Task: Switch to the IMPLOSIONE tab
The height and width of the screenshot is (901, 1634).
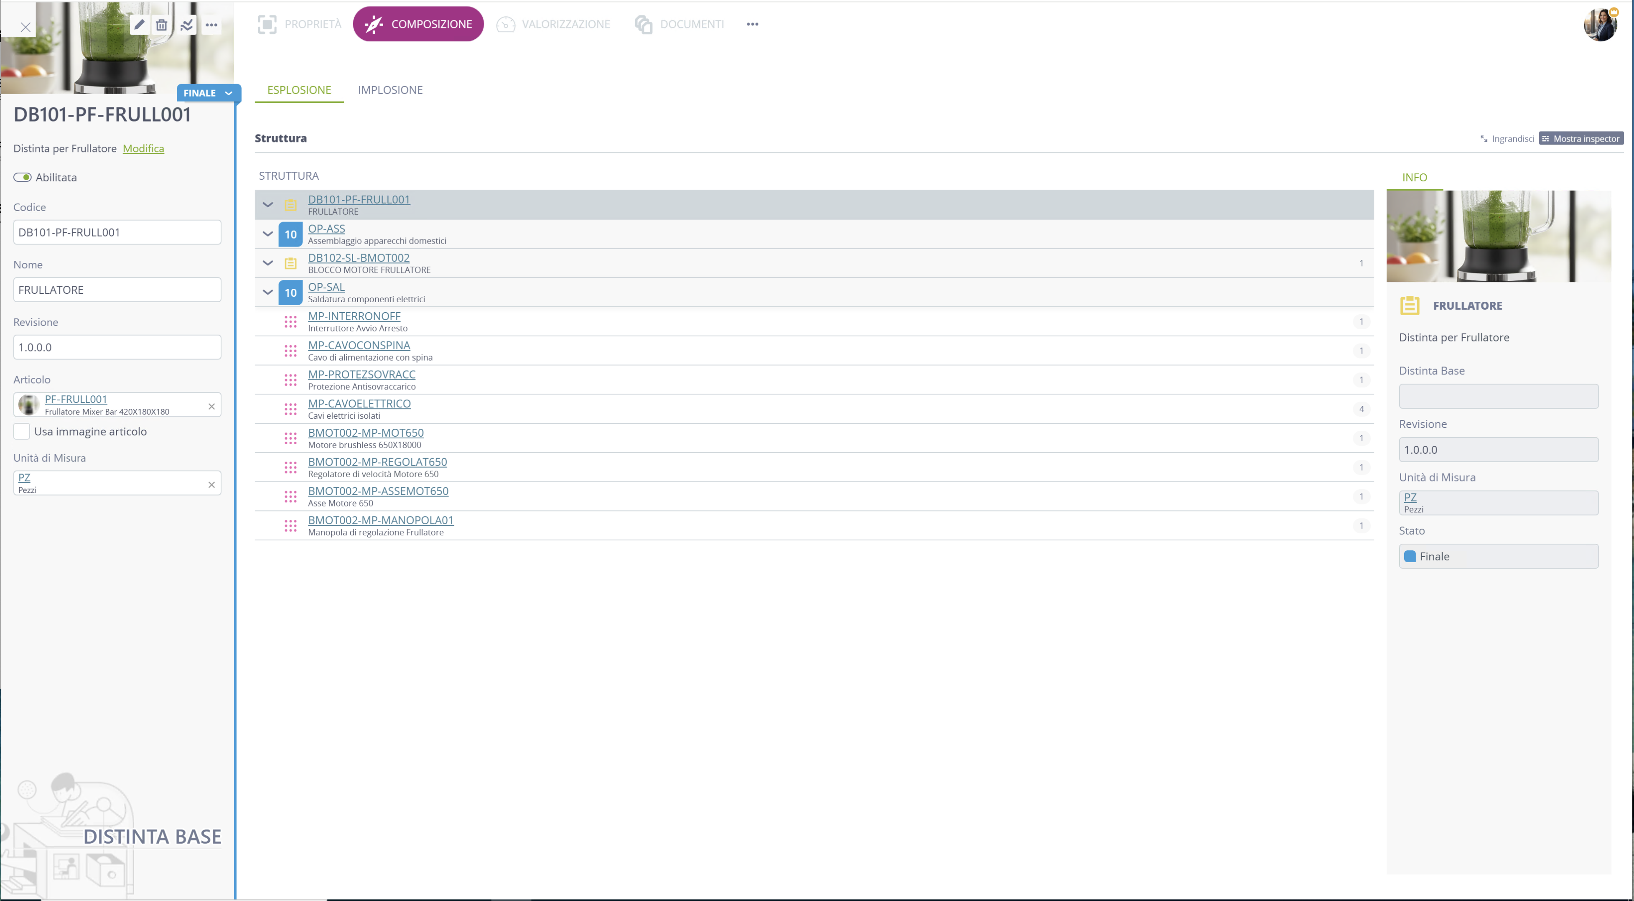Action: (390, 90)
